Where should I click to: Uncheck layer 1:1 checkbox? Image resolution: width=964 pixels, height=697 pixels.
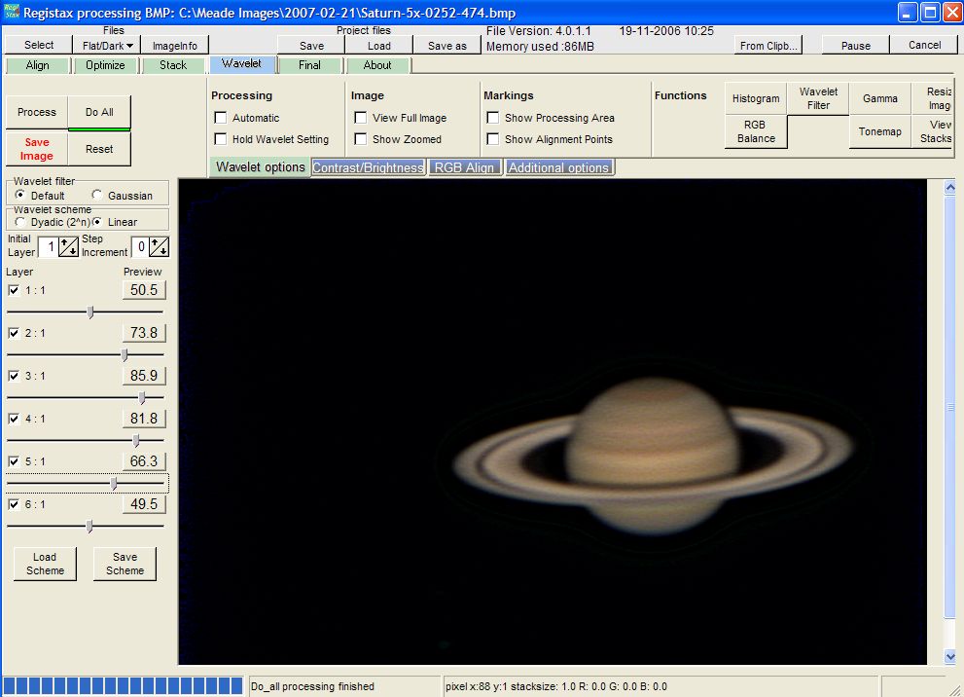(14, 290)
